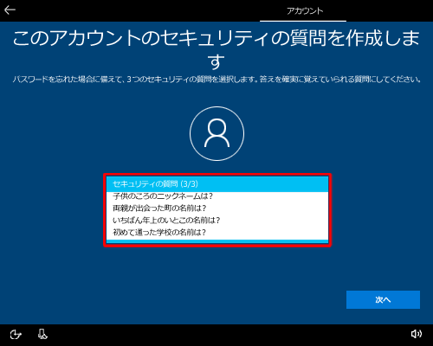Screen dimensions: 433x346
Task: Choose 子供のころのニックネームは? option
Action: tap(217, 196)
